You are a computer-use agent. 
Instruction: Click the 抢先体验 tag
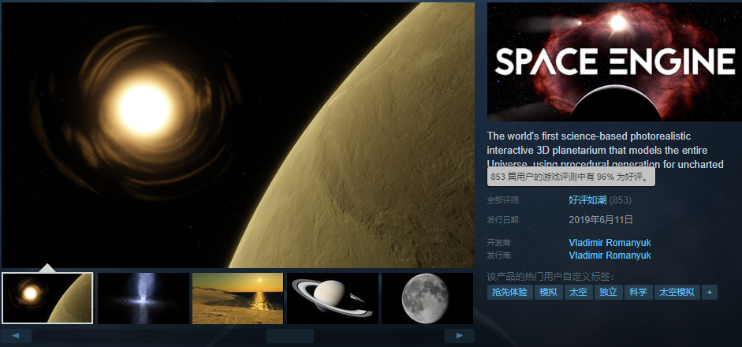[509, 292]
